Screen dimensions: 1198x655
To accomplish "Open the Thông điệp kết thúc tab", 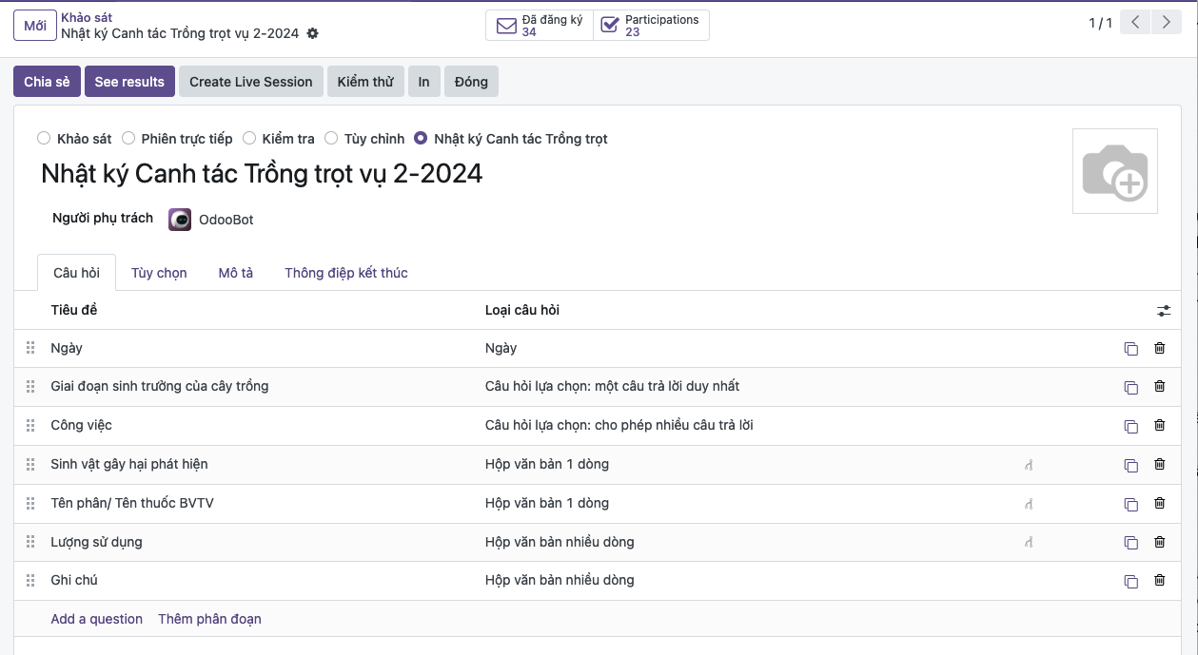I will pyautogui.click(x=345, y=273).
